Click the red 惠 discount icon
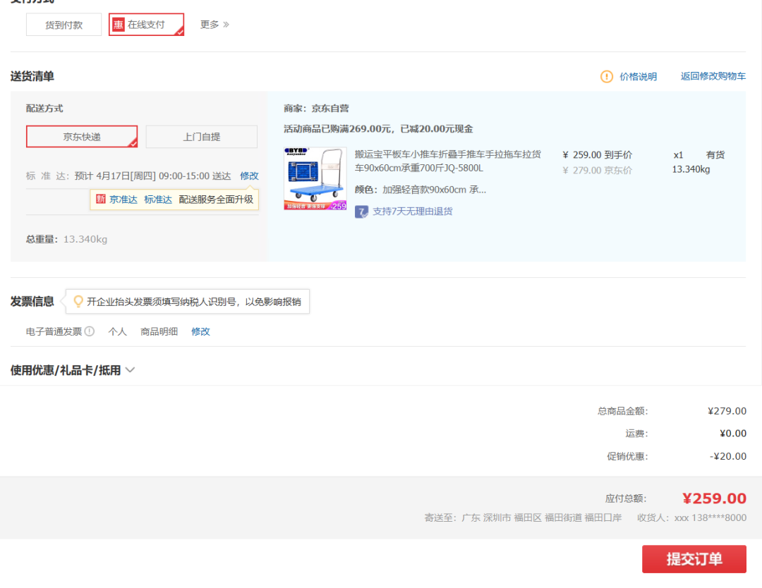This screenshot has width=762, height=588. [118, 25]
